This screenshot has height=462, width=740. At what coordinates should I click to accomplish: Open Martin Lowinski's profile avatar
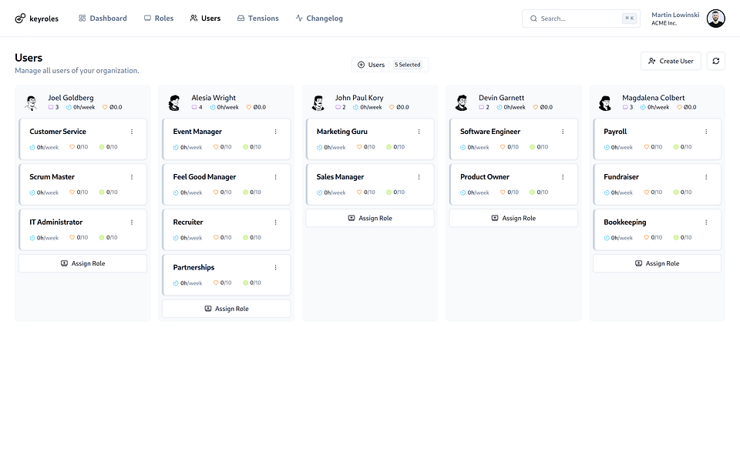tap(715, 18)
